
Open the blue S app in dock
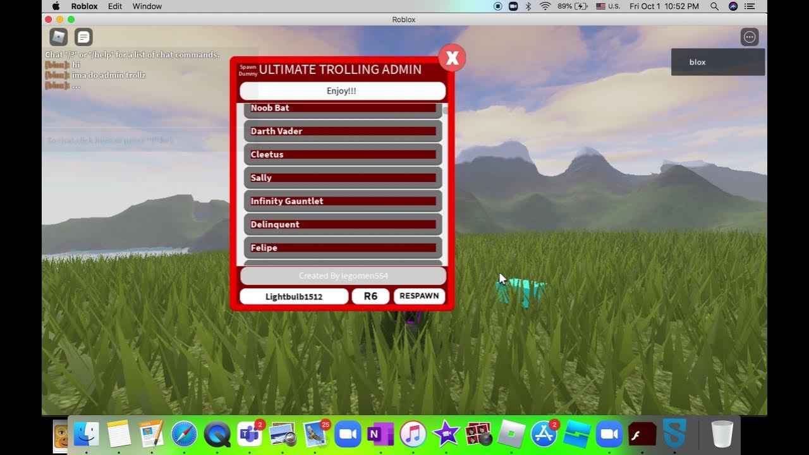coord(674,434)
